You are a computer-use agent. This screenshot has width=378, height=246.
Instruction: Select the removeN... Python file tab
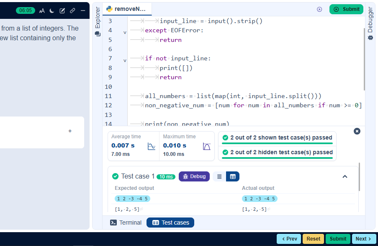point(126,9)
